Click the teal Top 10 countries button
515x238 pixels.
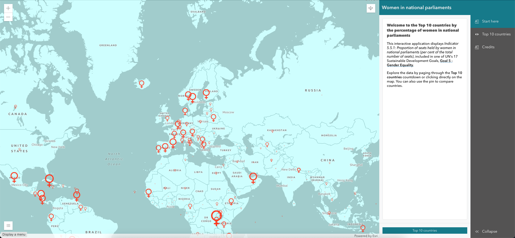(425, 230)
